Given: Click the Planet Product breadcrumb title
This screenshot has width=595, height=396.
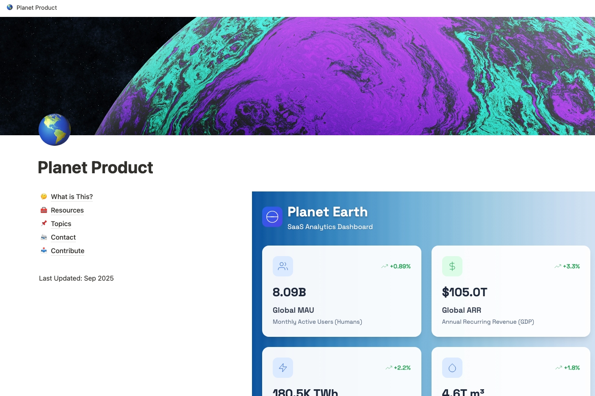Looking at the screenshot, I should tap(37, 8).
